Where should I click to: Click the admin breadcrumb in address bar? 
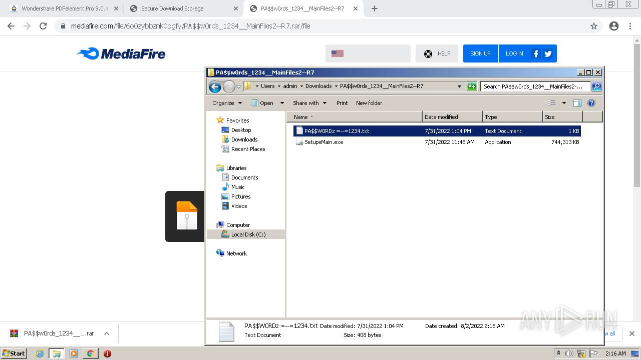tap(290, 86)
